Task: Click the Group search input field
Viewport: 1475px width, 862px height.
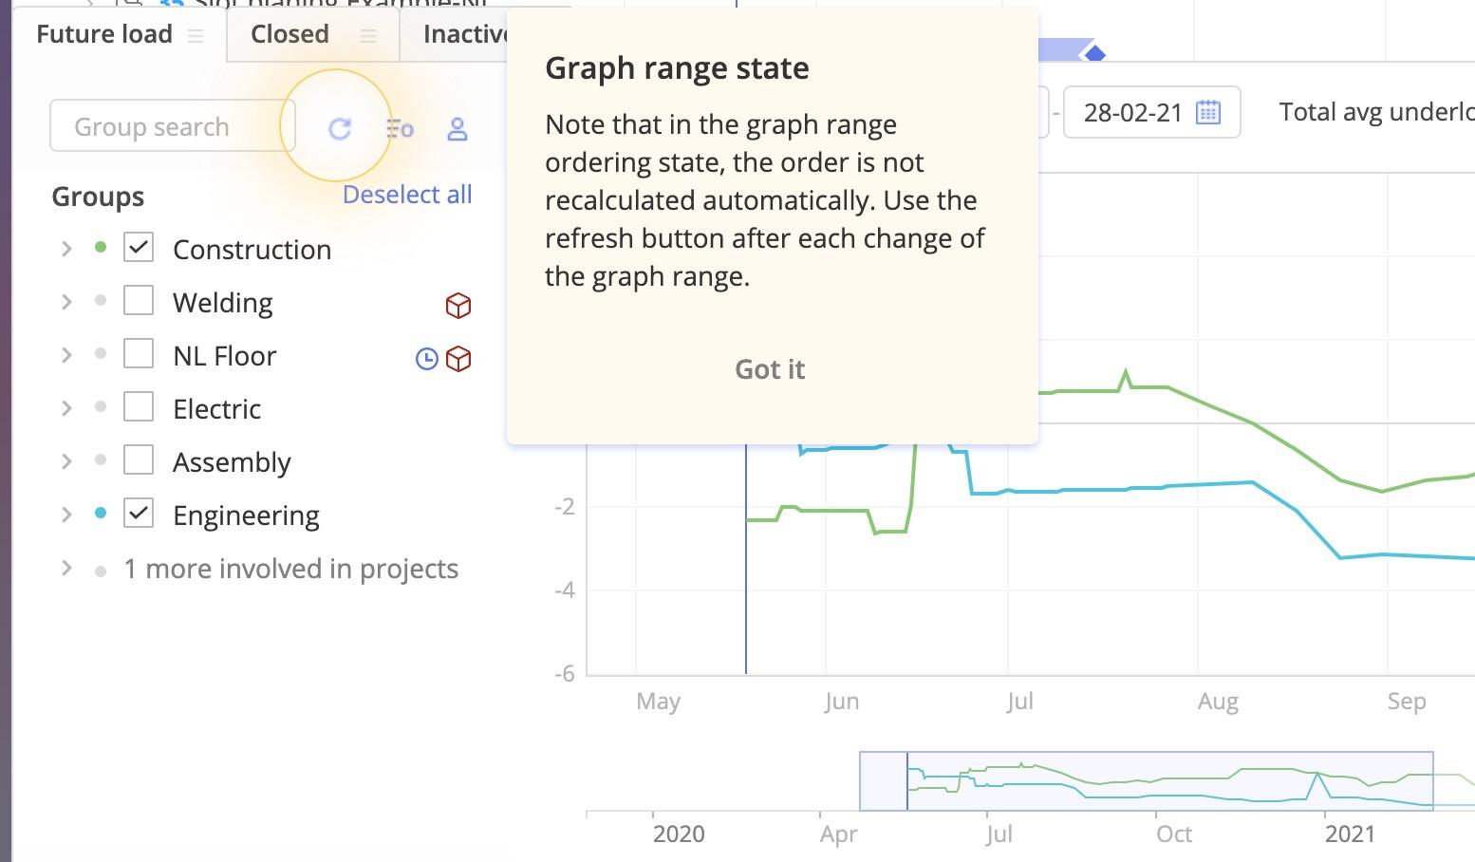Action: 173,126
